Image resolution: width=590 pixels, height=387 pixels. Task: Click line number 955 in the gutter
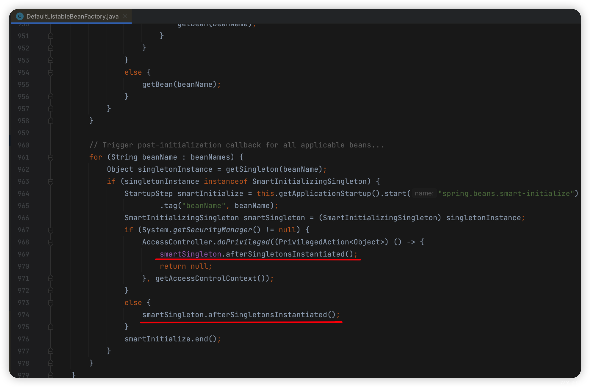[x=23, y=84]
